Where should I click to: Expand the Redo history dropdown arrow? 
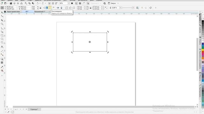coord(45,3)
